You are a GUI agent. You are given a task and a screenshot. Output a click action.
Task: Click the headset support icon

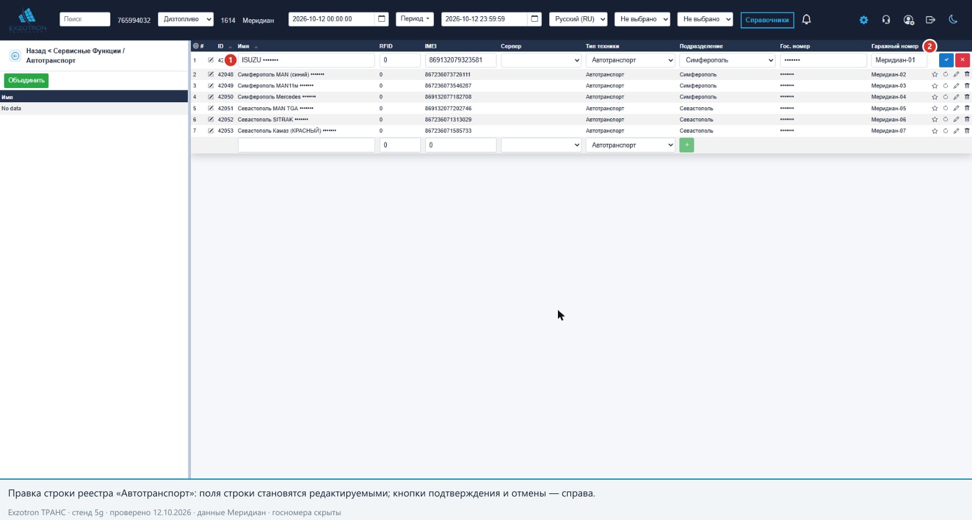pos(886,20)
